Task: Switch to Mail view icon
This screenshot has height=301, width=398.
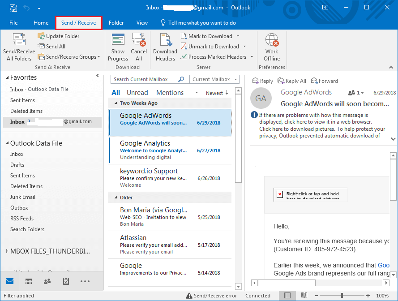Action: tap(10, 281)
